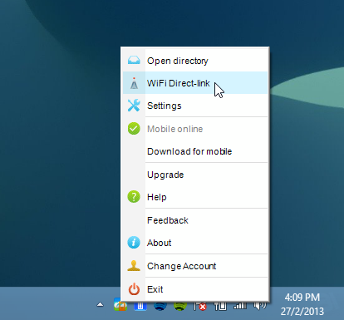344x320 pixels.
Task: Click the orange user Change Account icon
Action: click(x=134, y=266)
